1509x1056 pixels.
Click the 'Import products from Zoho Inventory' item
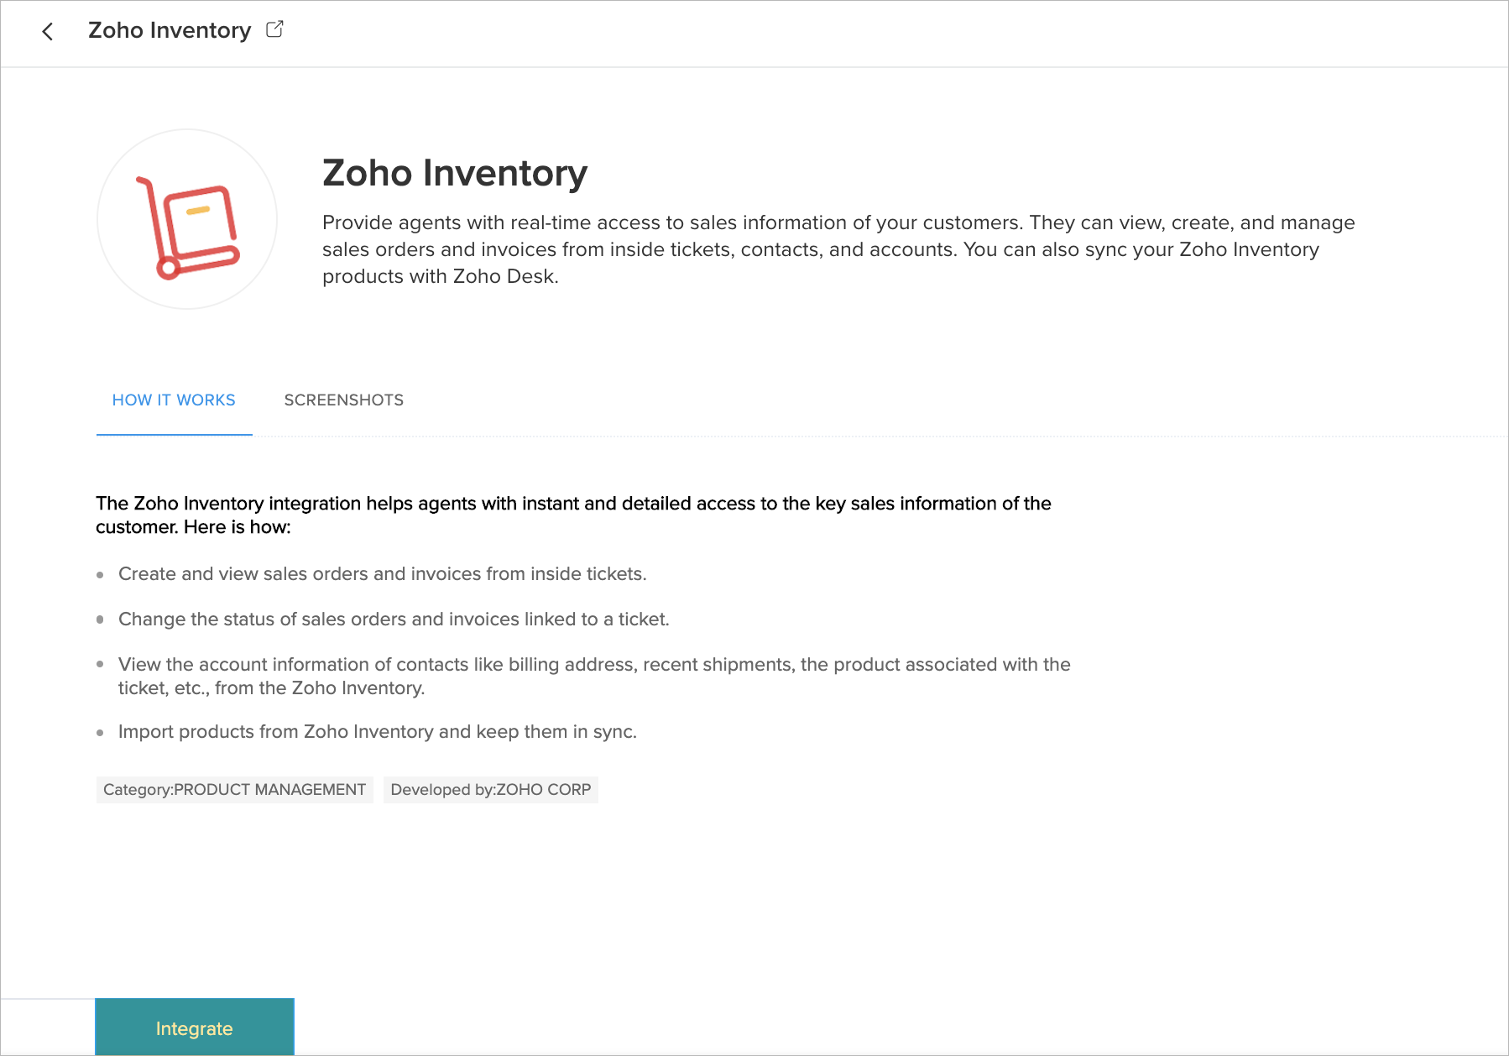[x=378, y=732]
